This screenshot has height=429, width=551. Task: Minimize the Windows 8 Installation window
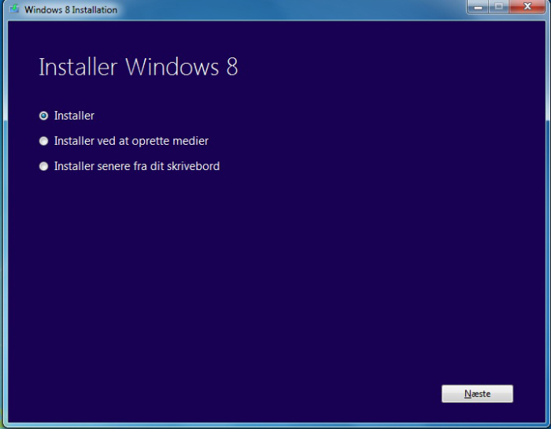[x=478, y=7]
